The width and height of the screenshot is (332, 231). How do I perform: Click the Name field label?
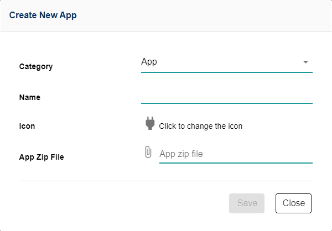(30, 97)
